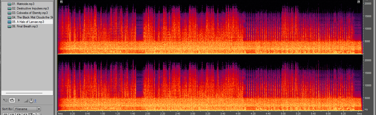This screenshot has width=376, height=115.
Task: Click the 1:40 mark on timeline
Action: pos(132,113)
